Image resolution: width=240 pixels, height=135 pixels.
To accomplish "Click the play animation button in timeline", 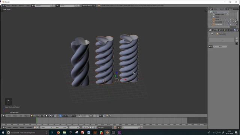I will (x=90, y=127).
